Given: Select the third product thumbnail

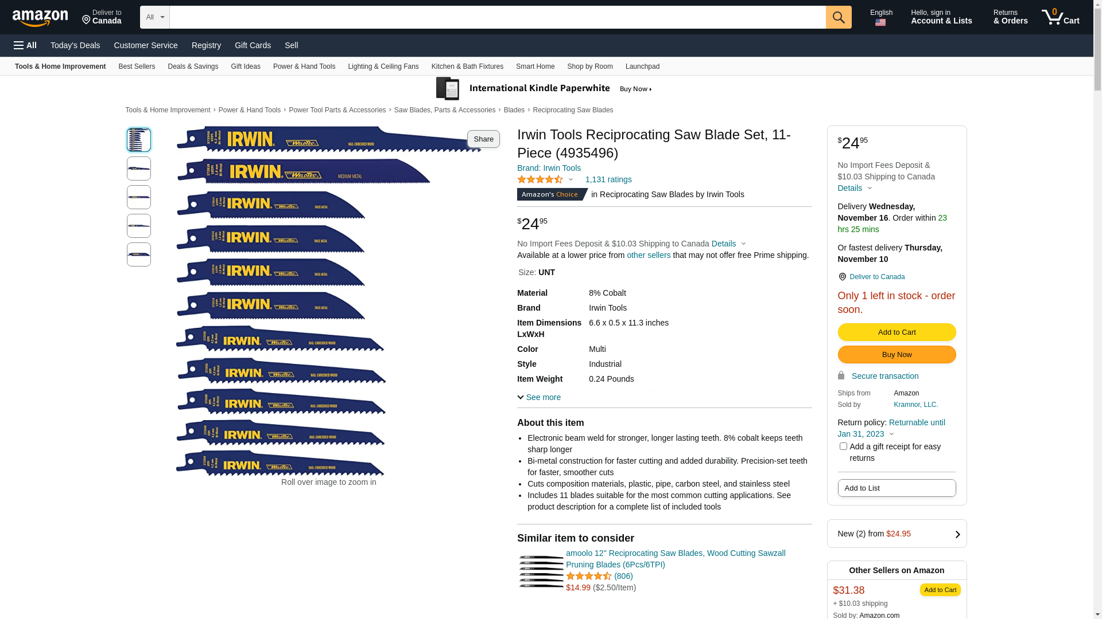Looking at the screenshot, I should coord(139,197).
